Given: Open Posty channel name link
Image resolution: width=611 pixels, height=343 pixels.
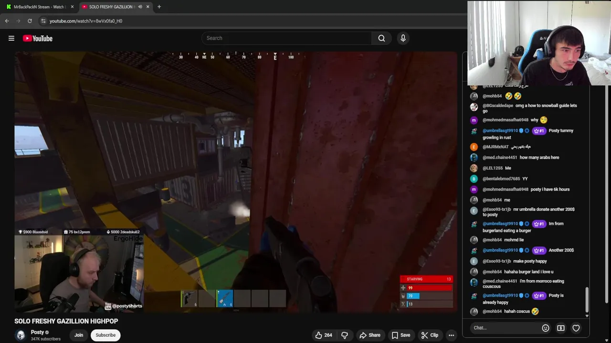Looking at the screenshot, I should [x=37, y=332].
